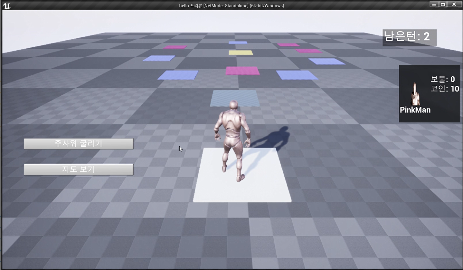This screenshot has height=270, width=463.
Task: Click the 보물 treasure count
Action: (x=443, y=79)
